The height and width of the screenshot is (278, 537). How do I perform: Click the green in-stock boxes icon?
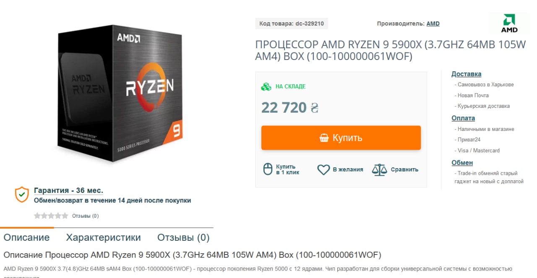[266, 87]
